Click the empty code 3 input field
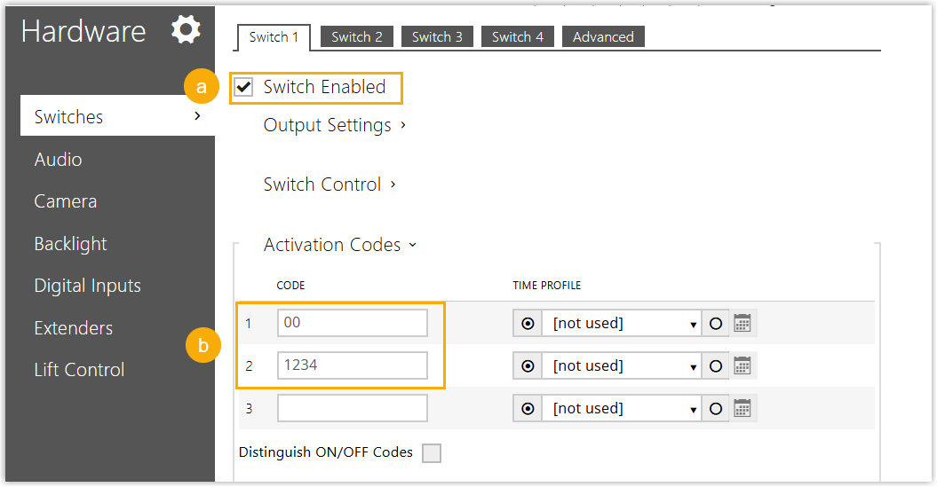This screenshot has width=937, height=487. click(352, 409)
